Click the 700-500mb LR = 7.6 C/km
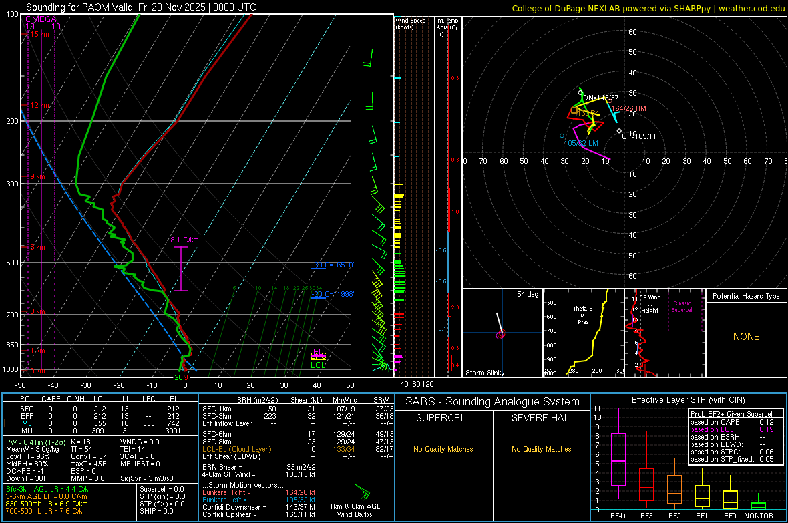 coord(47,511)
